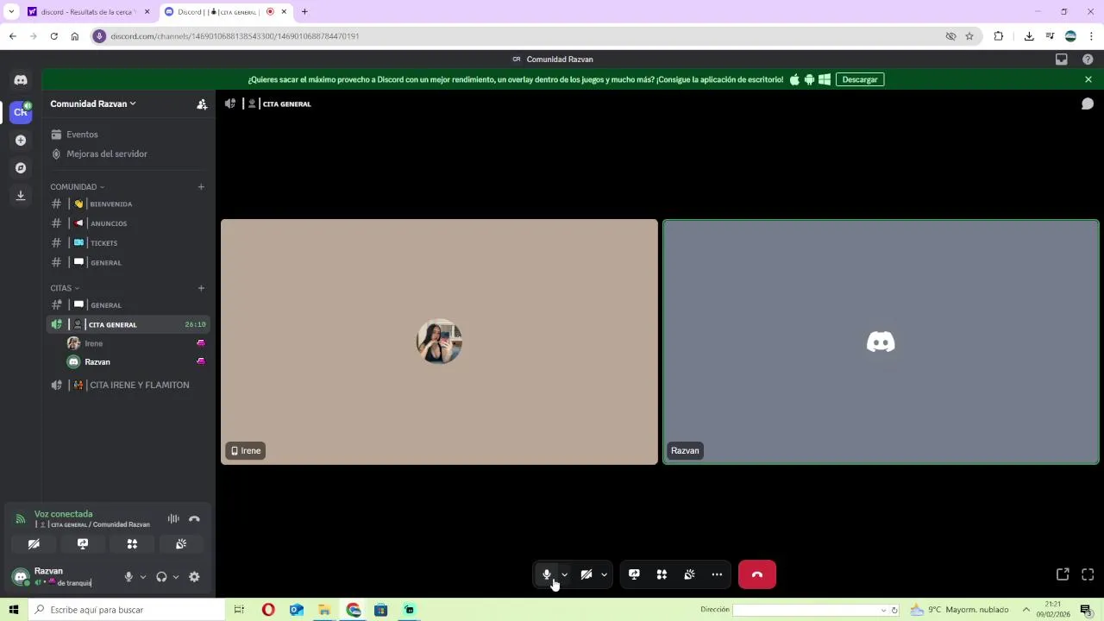1104x621 pixels.
Task: Select the Comunidad Razvan server icon
Action: [21, 112]
